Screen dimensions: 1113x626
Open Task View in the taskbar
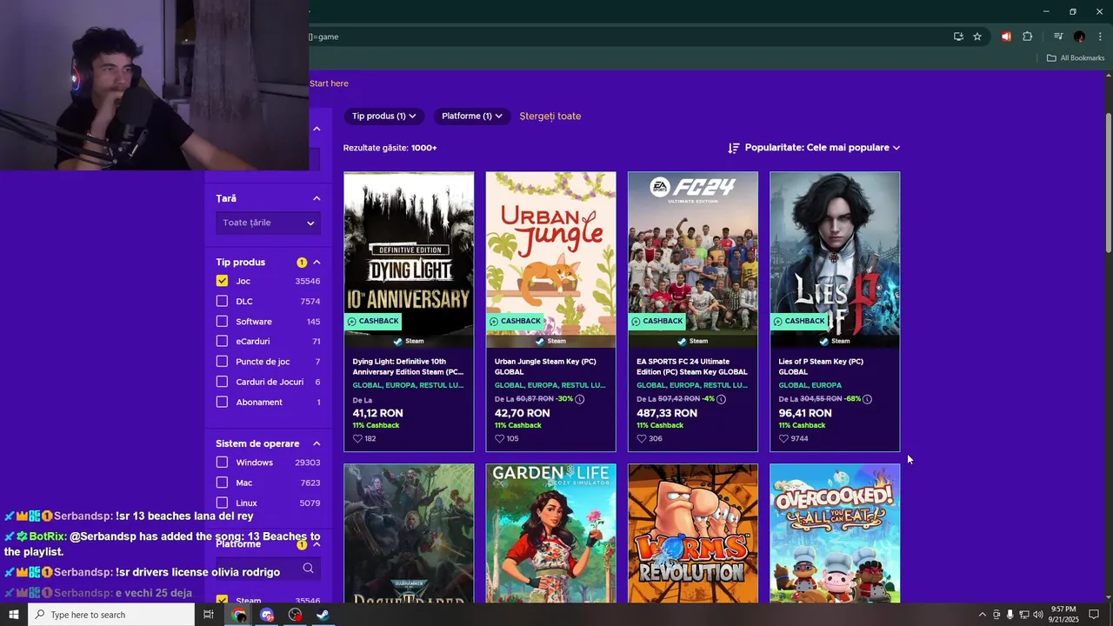click(209, 615)
